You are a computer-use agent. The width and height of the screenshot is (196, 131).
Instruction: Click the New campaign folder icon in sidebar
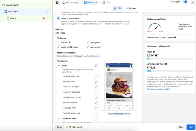[x=3, y=5]
